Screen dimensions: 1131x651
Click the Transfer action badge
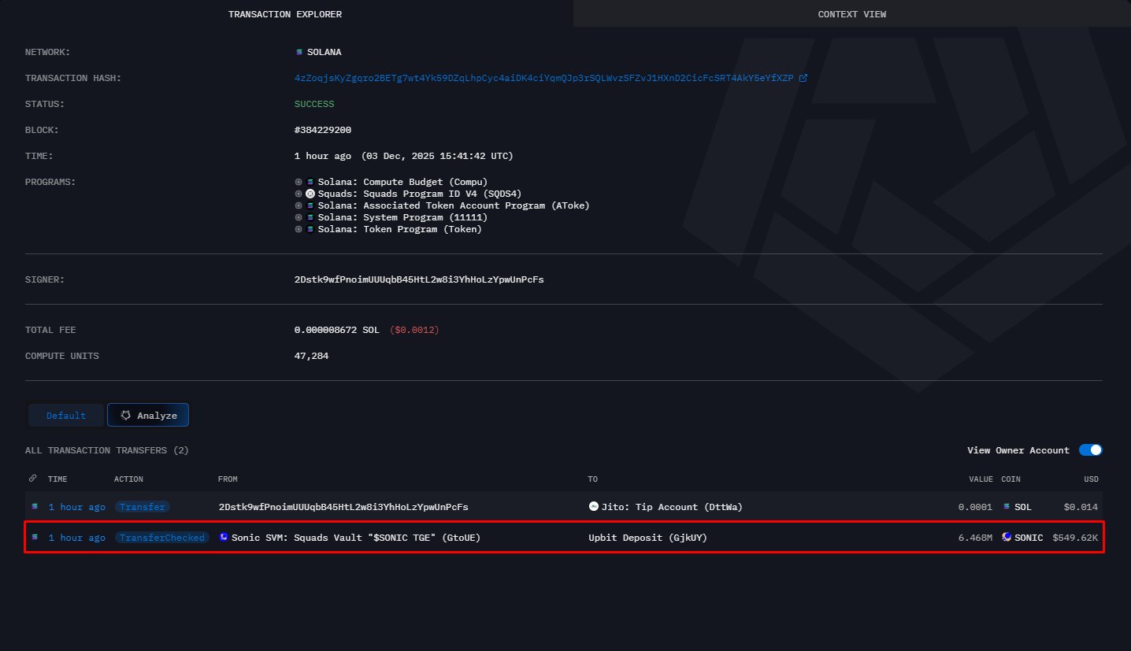(x=142, y=507)
